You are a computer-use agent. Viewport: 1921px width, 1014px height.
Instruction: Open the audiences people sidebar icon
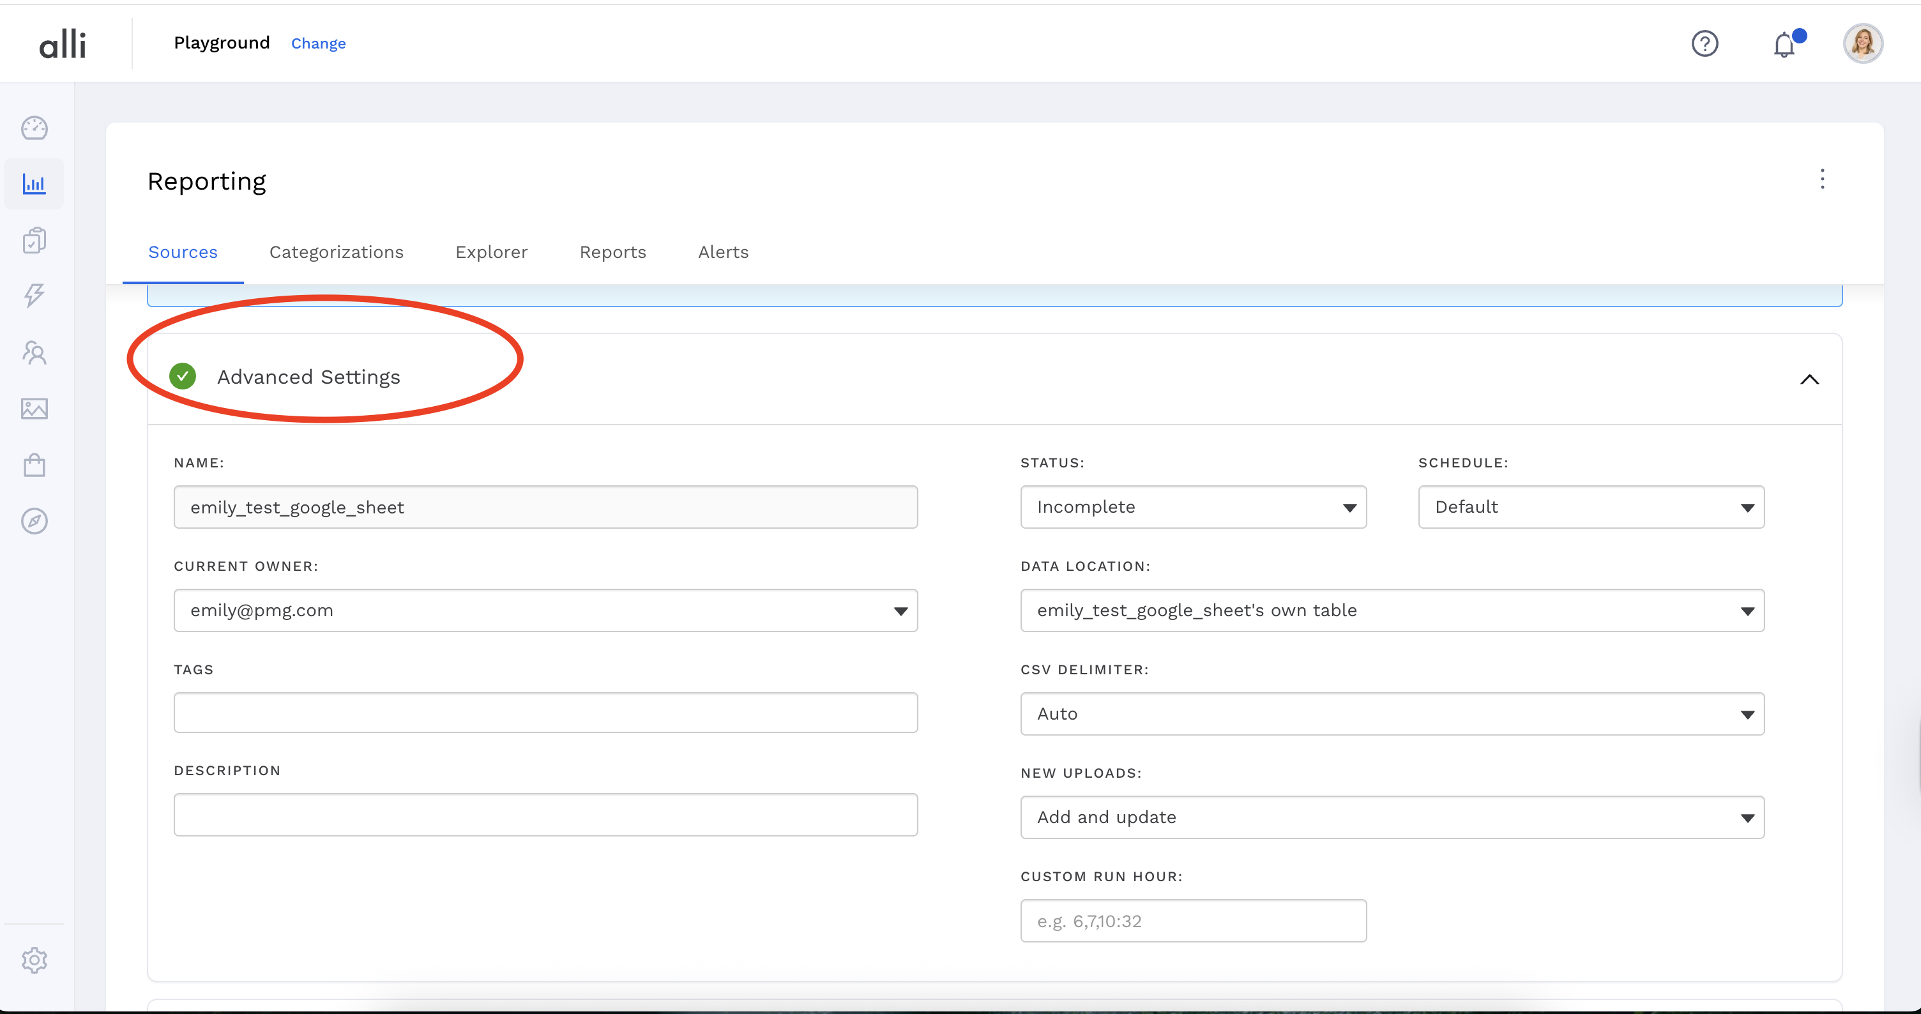point(34,352)
